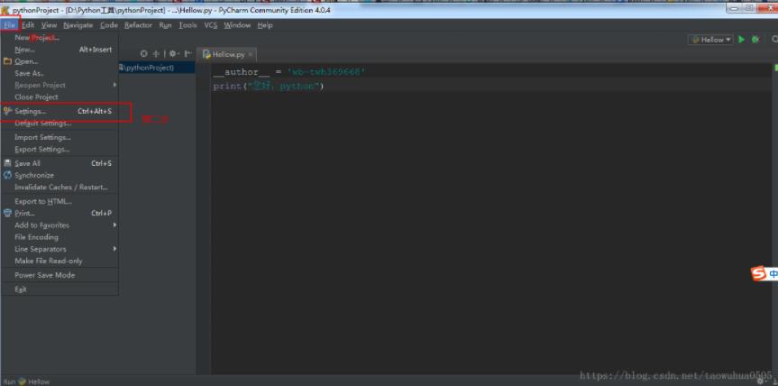This screenshot has width=778, height=386.
Task: Open project panel gear settings
Action: (173, 53)
